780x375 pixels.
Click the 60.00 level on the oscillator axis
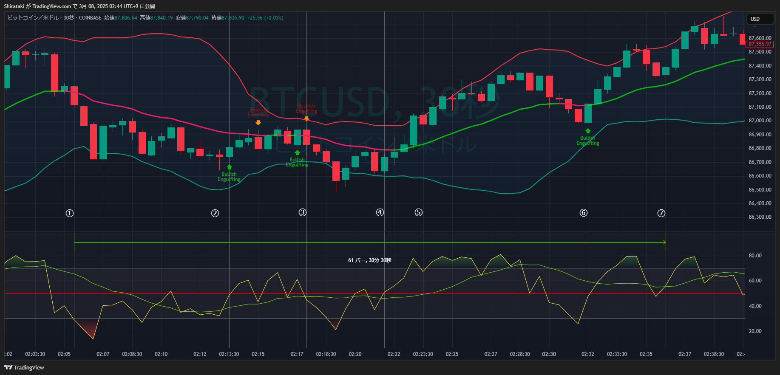click(x=755, y=281)
